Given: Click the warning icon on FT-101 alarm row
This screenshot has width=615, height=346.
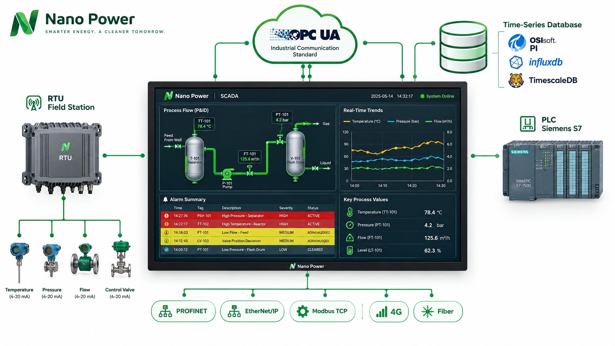Looking at the screenshot, I should [166, 232].
